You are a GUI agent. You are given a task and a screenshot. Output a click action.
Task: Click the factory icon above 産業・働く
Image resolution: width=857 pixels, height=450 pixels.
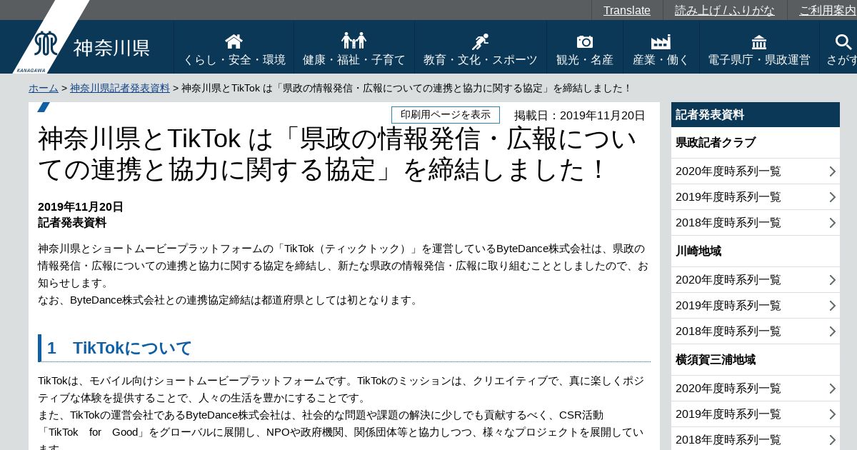click(x=661, y=41)
